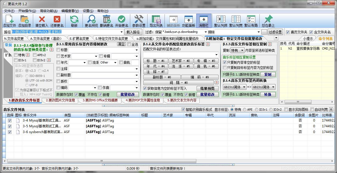
Task: Click the 音轨 track number input field
Action: pos(135,62)
